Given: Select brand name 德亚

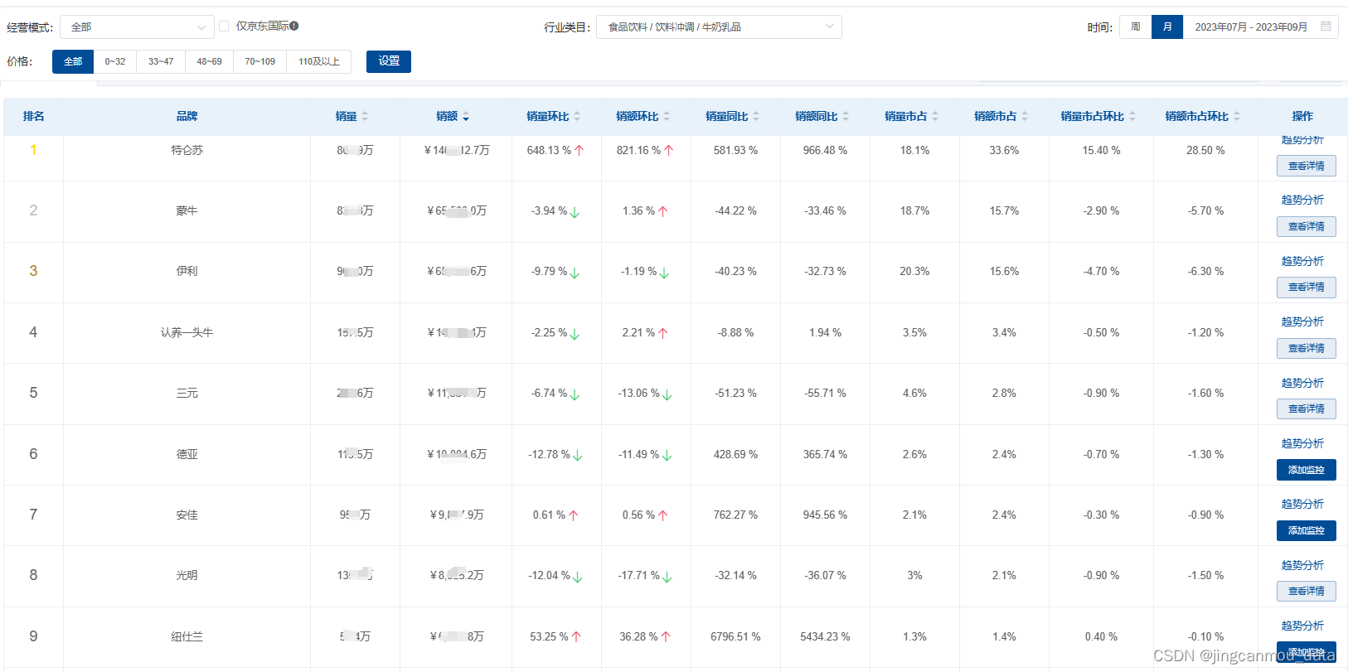Looking at the screenshot, I should click(187, 454).
